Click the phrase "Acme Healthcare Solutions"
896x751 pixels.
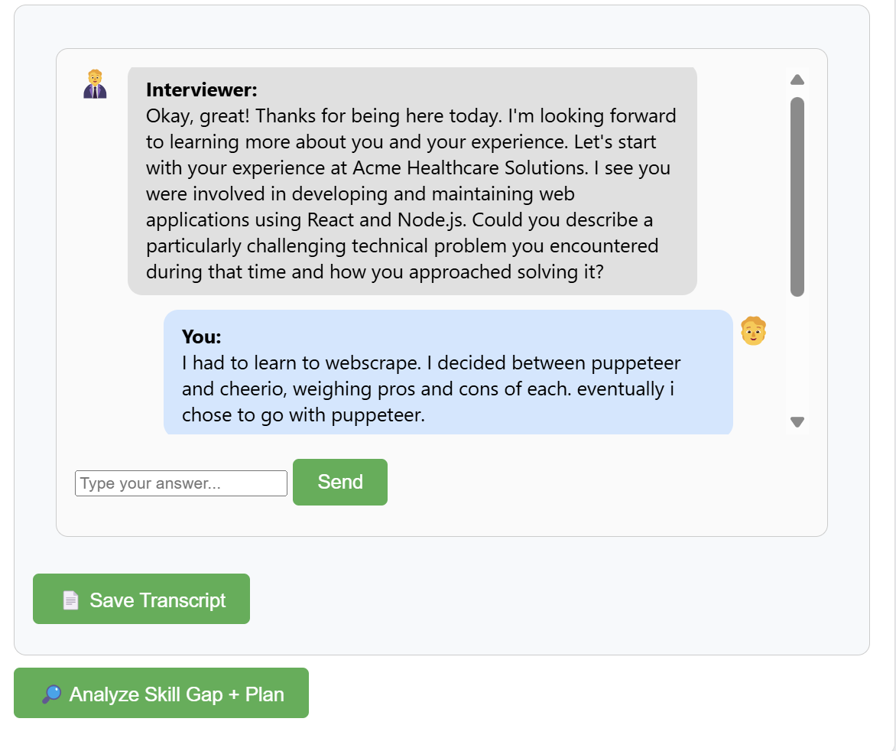pyautogui.click(x=468, y=168)
